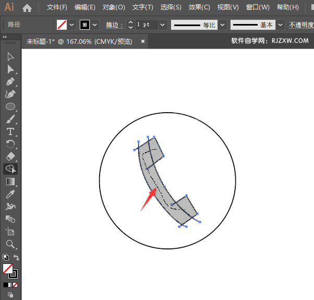Click the 描边 stroke label link
Screen dimensions: 314x300
point(113,25)
